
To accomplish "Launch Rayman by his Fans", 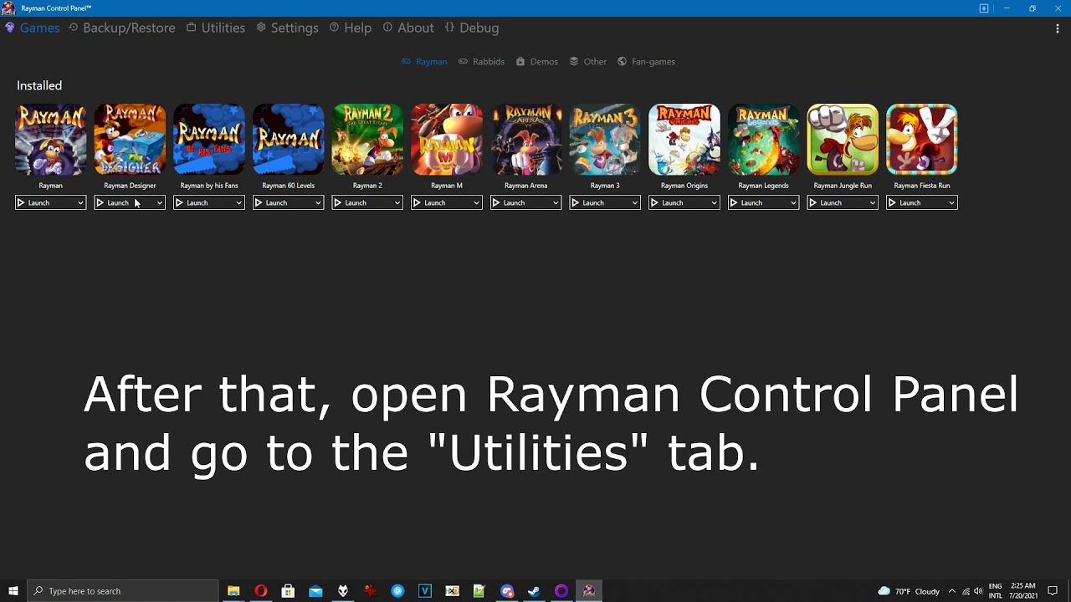I will click(203, 202).
